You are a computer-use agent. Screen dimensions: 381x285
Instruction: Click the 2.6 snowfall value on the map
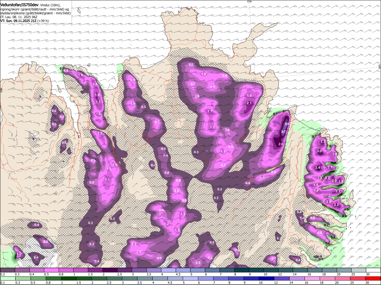click(280, 144)
